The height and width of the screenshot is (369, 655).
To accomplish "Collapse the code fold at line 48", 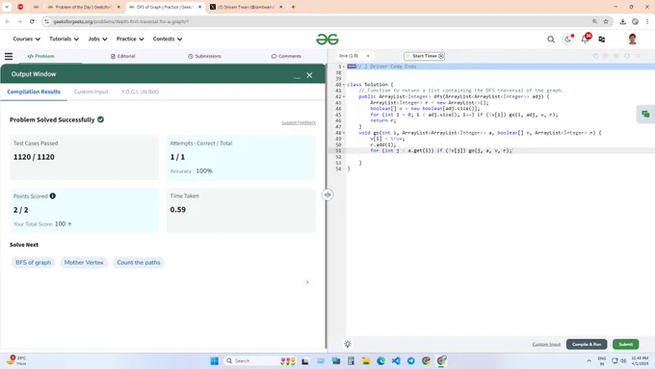I will 344,133.
